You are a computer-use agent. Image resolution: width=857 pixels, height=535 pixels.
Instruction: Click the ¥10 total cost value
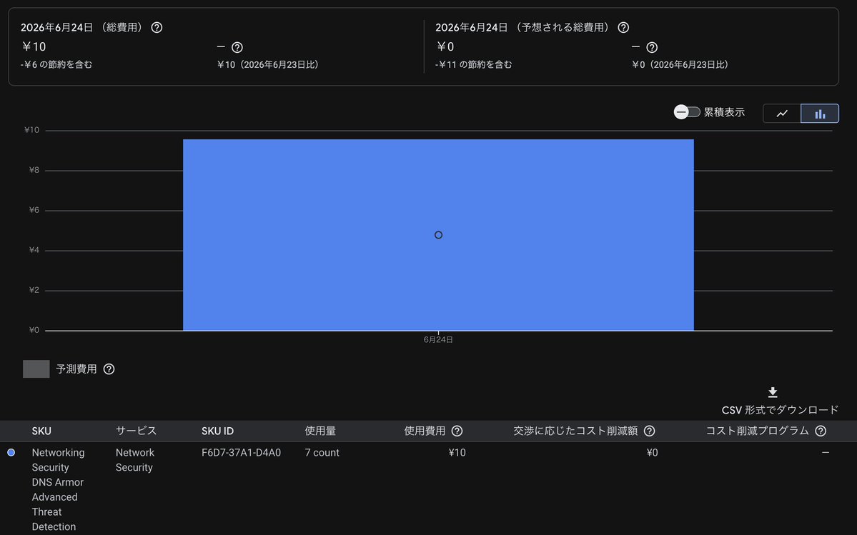tap(34, 47)
